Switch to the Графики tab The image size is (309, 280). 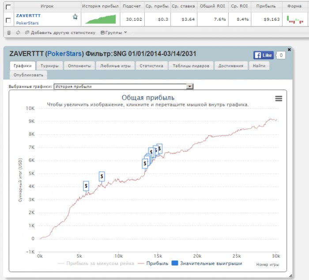point(23,66)
